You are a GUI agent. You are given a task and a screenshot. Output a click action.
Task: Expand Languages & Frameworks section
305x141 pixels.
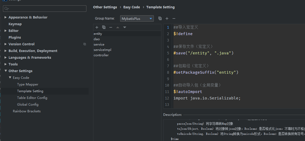pos(5,57)
